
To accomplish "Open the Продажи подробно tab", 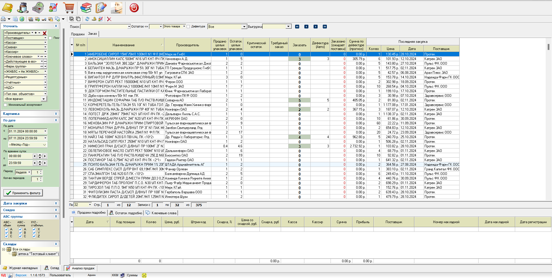I will (89, 213).
